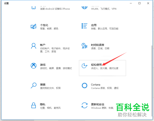Maximize the 设置 window

click(x=140, y=3)
